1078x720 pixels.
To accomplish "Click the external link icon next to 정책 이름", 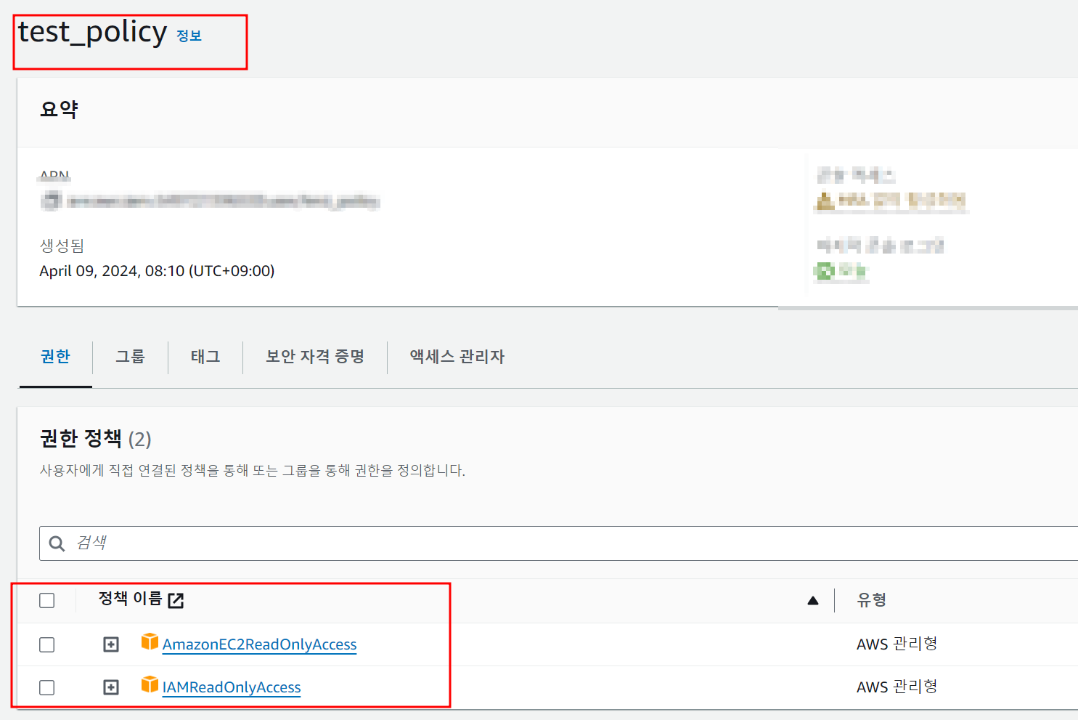I will (x=176, y=600).
